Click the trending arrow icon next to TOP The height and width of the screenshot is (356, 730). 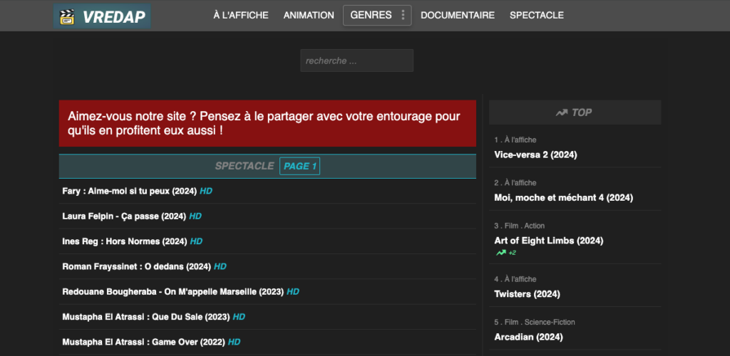pos(562,112)
